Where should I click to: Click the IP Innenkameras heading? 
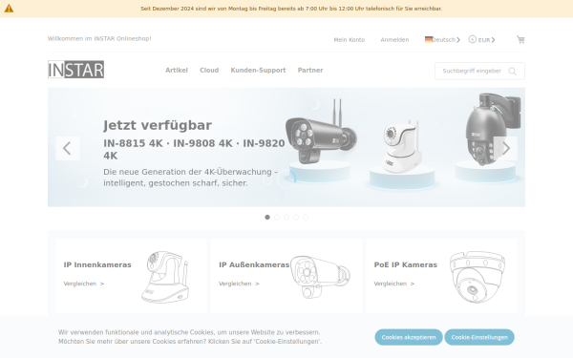(97, 264)
